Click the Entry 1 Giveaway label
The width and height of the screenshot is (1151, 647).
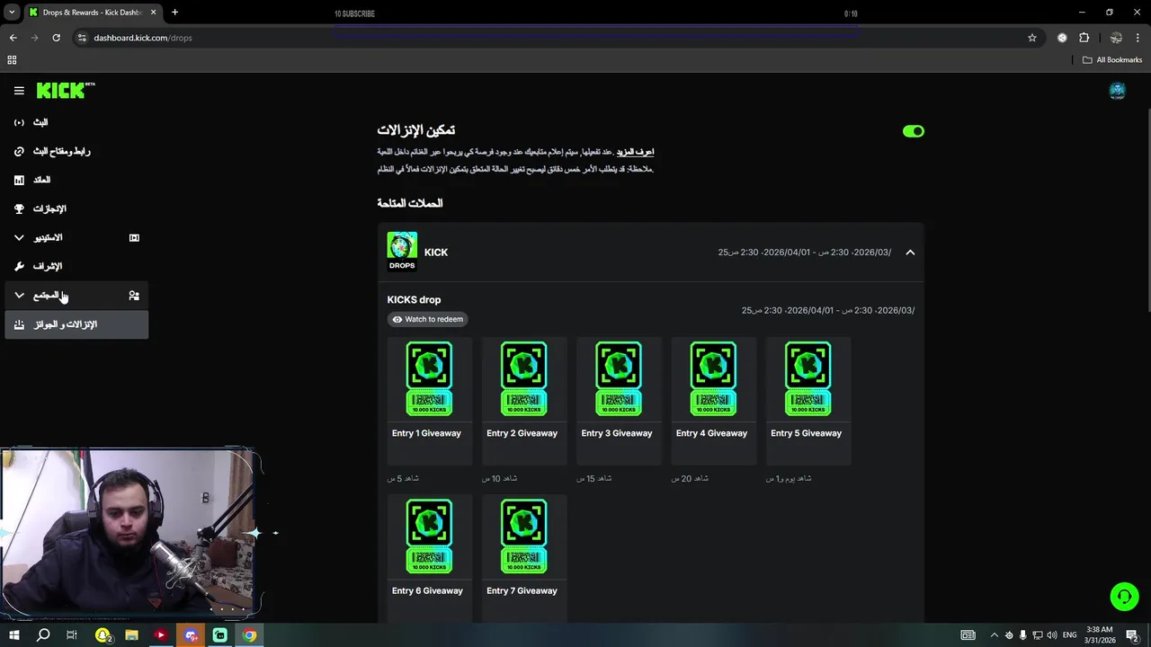pyautogui.click(x=426, y=433)
